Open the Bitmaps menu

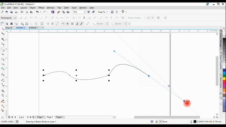(x=51, y=8)
